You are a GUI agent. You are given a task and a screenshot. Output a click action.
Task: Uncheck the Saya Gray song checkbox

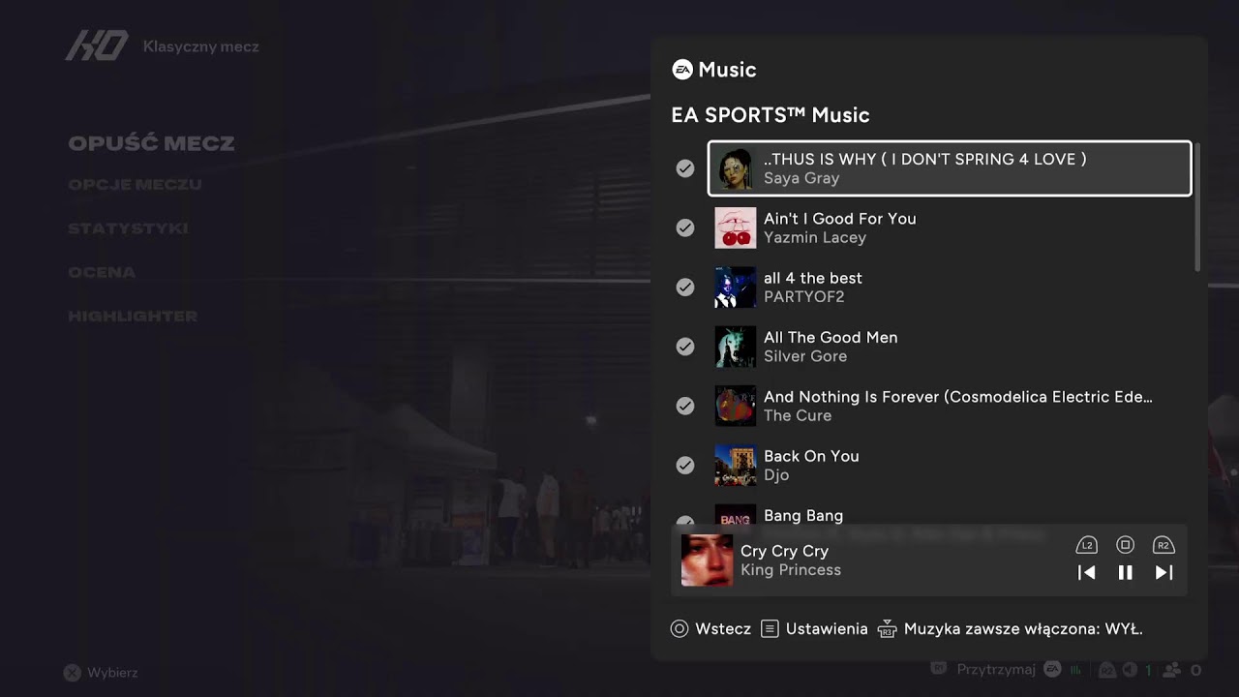pos(685,168)
